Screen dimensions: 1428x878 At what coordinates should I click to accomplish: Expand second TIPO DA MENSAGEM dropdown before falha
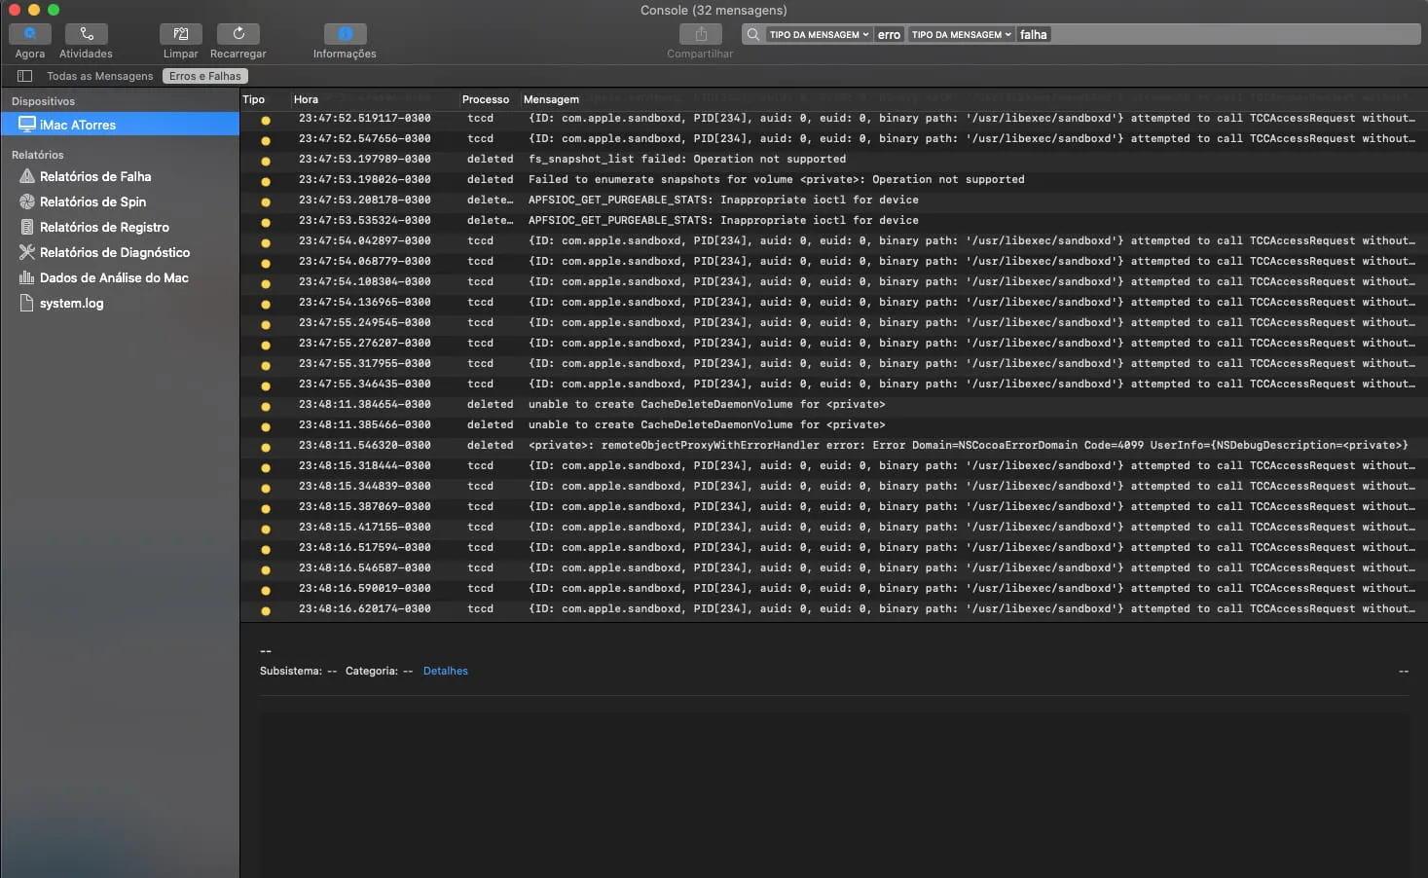tap(961, 34)
